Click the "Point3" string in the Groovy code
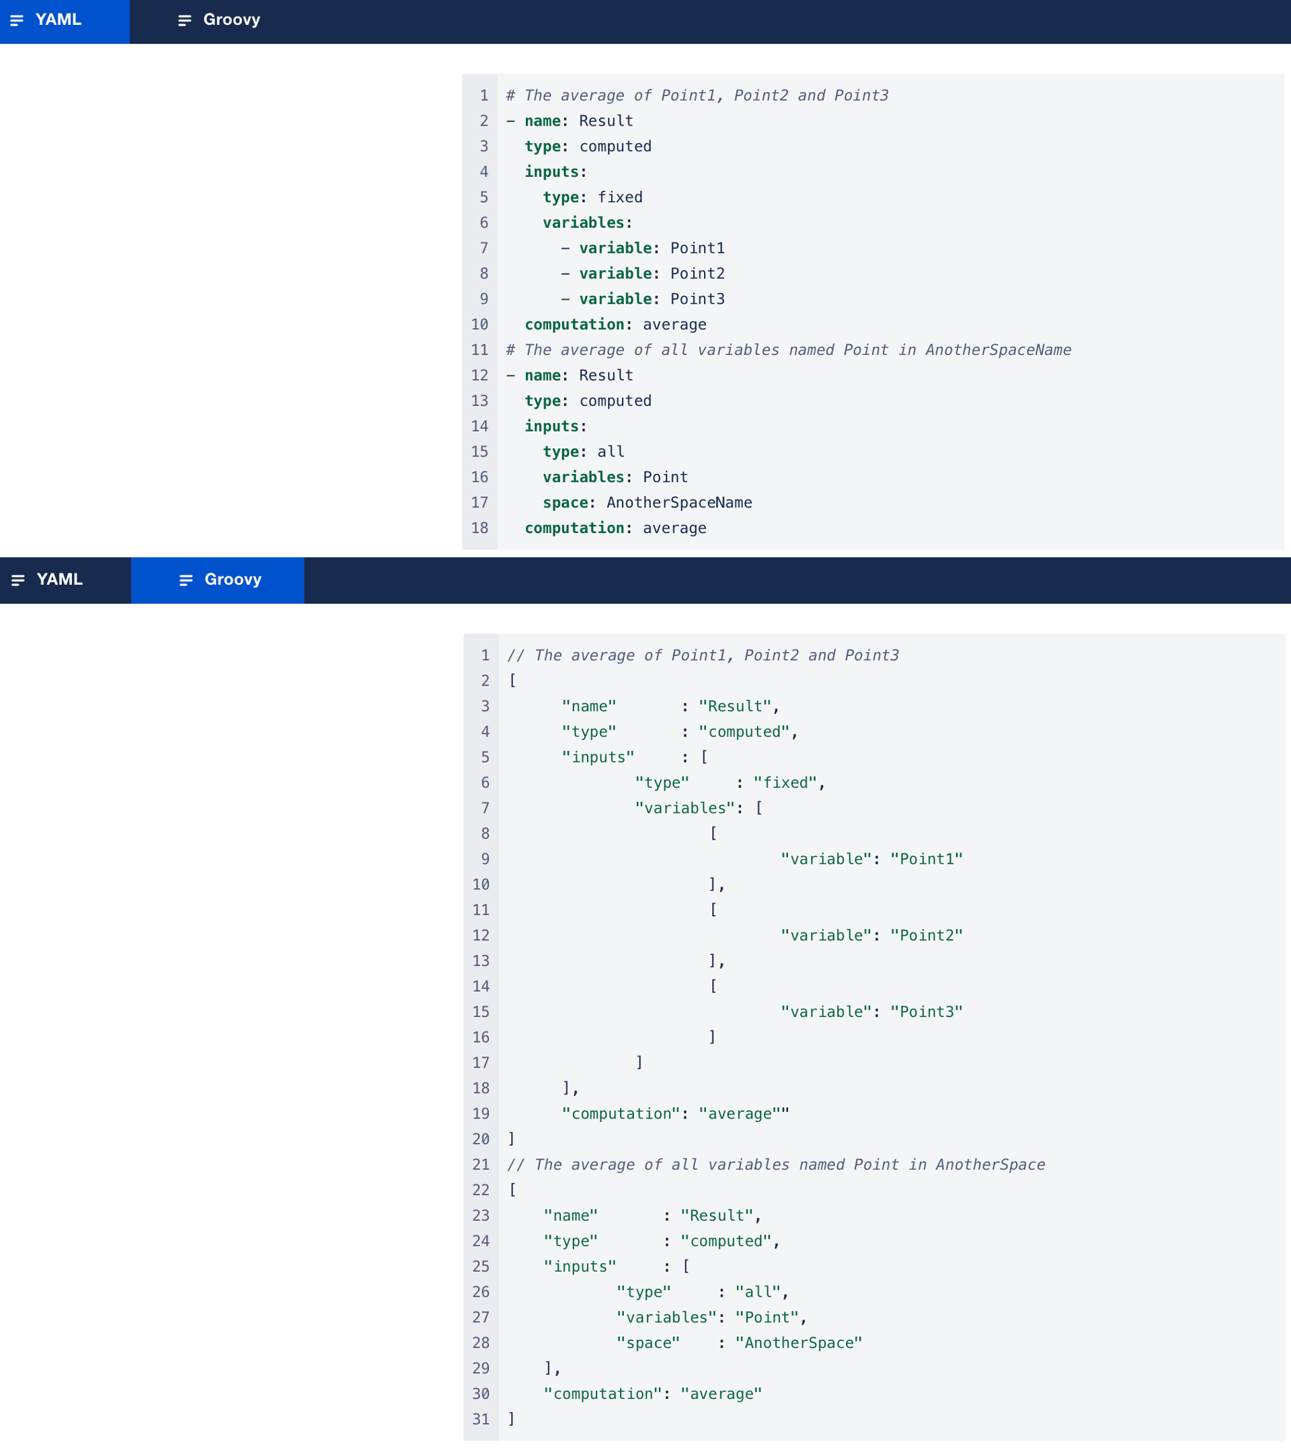 tap(927, 1012)
